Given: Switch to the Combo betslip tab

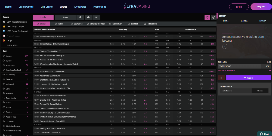Looking at the screenshot, I should 244,21.
